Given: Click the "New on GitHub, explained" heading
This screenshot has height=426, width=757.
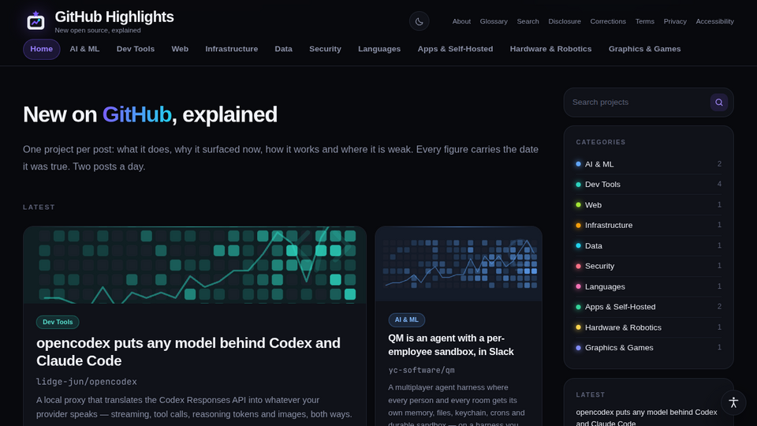Looking at the screenshot, I should pyautogui.click(x=150, y=114).
